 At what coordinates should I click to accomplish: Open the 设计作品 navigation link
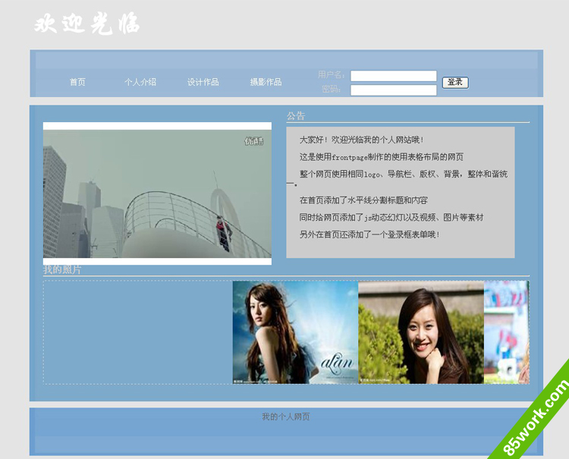(203, 82)
